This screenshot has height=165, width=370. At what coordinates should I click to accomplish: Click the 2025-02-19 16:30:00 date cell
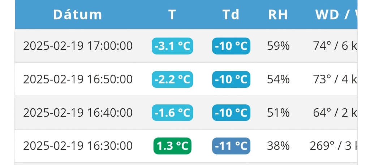tap(78, 146)
